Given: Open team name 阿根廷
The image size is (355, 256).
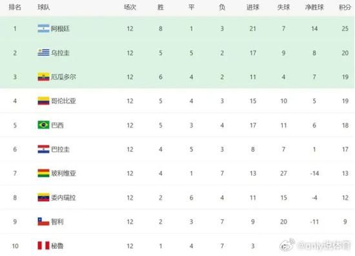Looking at the screenshot, I should pos(60,29).
